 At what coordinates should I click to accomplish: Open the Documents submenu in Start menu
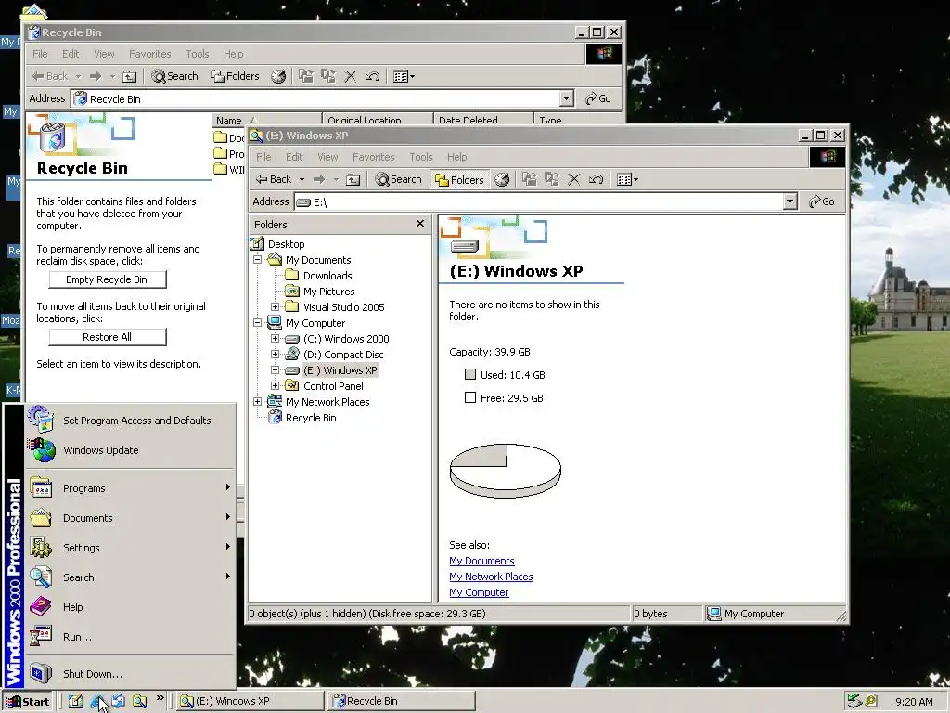130,518
